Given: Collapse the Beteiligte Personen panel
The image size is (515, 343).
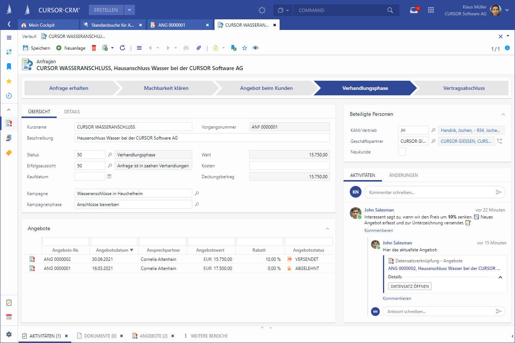Looking at the screenshot, I should [503, 114].
